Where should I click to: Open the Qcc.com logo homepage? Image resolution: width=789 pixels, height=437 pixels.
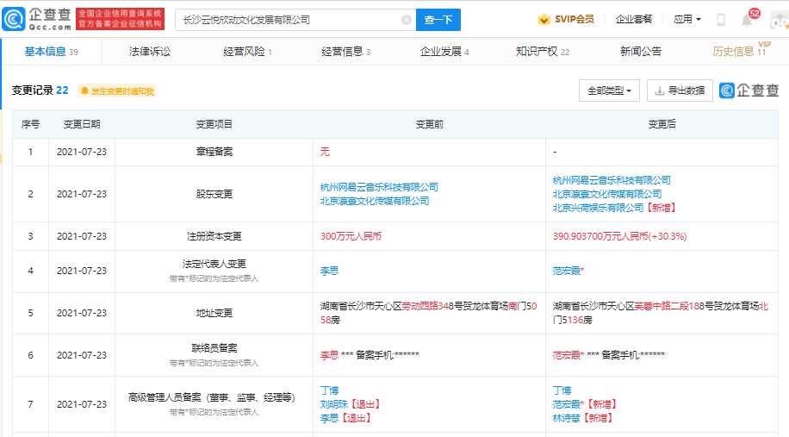coord(37,19)
